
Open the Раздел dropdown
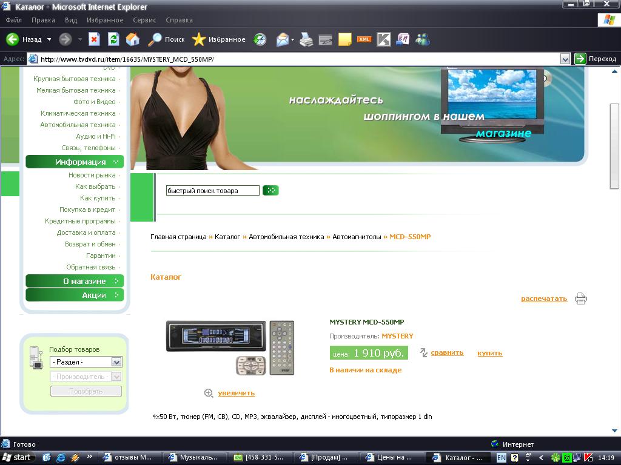(116, 362)
